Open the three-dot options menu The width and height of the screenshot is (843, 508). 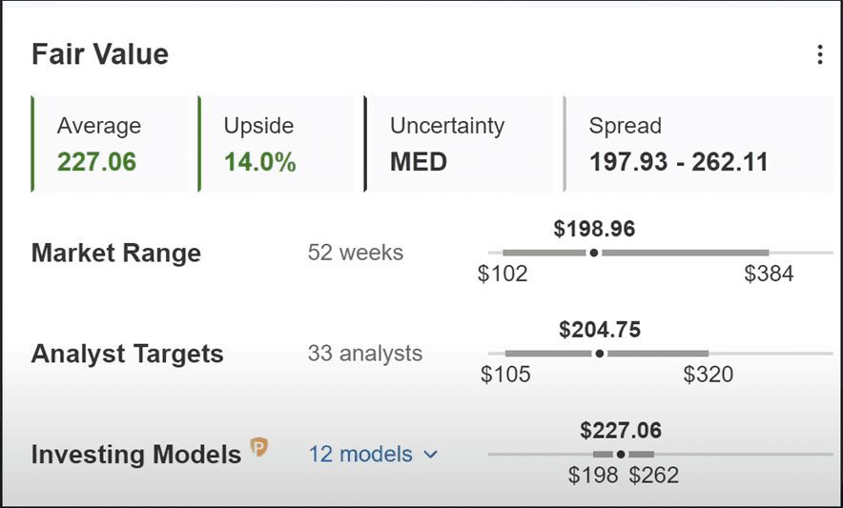coord(819,55)
